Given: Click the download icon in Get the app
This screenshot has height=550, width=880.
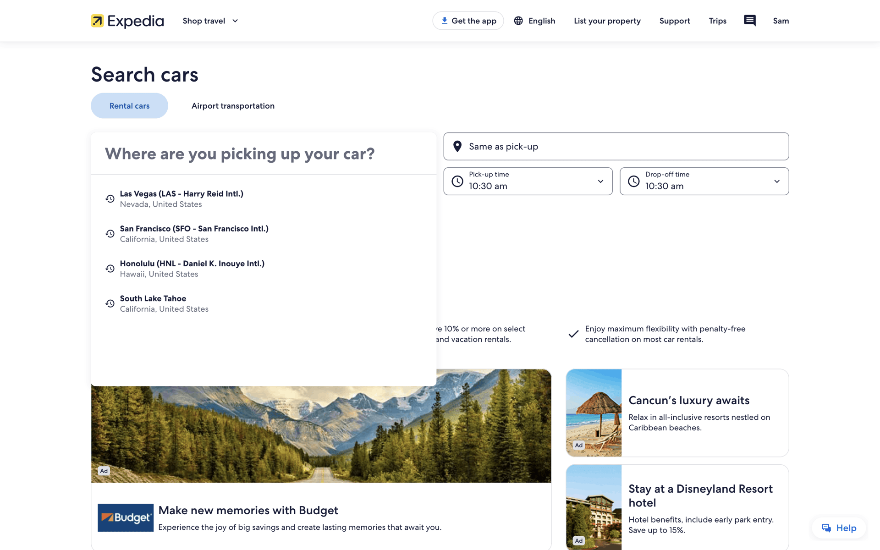Looking at the screenshot, I should [x=444, y=21].
